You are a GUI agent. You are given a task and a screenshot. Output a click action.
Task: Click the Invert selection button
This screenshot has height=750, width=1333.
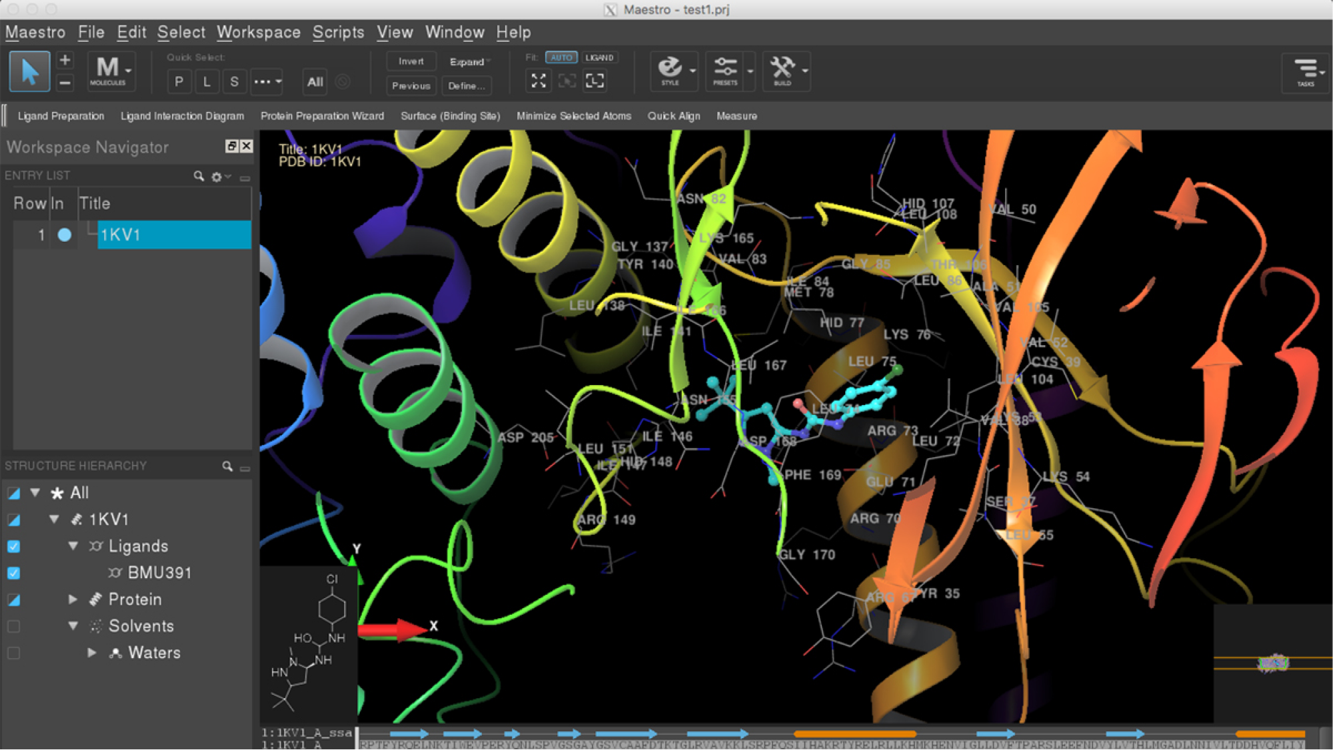tap(411, 61)
